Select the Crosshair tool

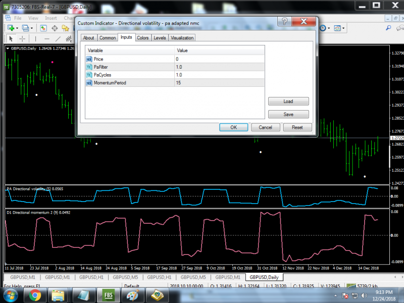pyautogui.click(x=22, y=39)
